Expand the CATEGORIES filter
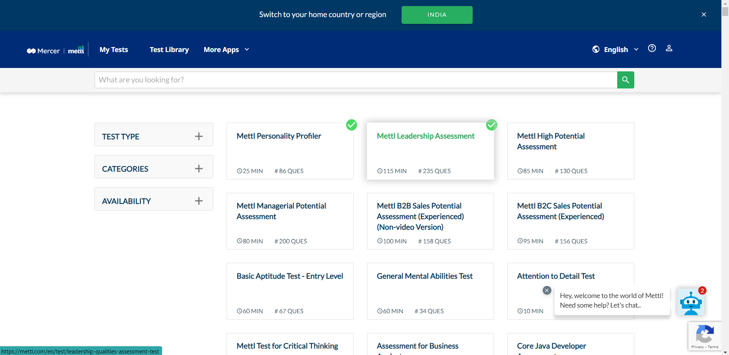Screen dimensions: 729x355 click(154, 167)
